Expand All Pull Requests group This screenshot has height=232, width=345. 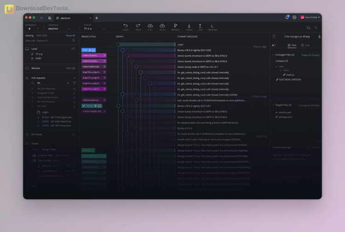click(x=33, y=102)
